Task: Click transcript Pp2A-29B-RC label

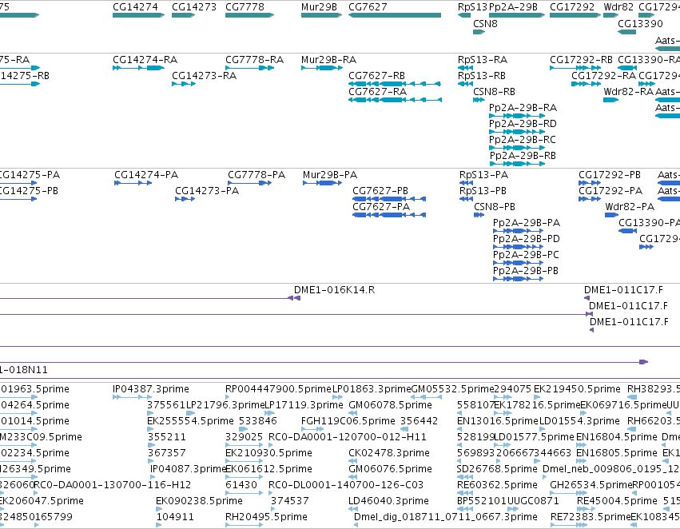Action: tap(522, 140)
